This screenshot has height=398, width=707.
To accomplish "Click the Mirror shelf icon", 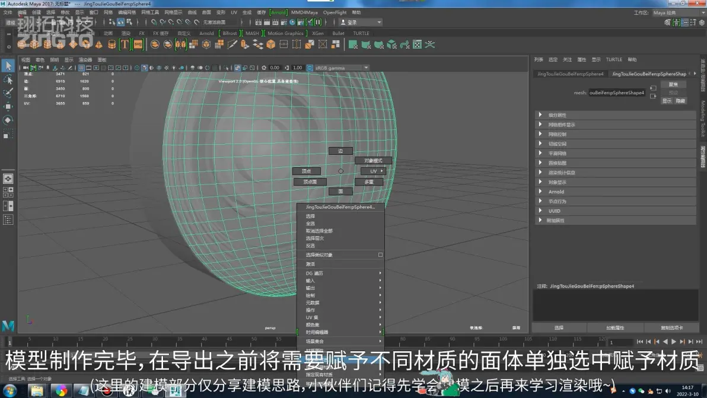I will click(180, 44).
